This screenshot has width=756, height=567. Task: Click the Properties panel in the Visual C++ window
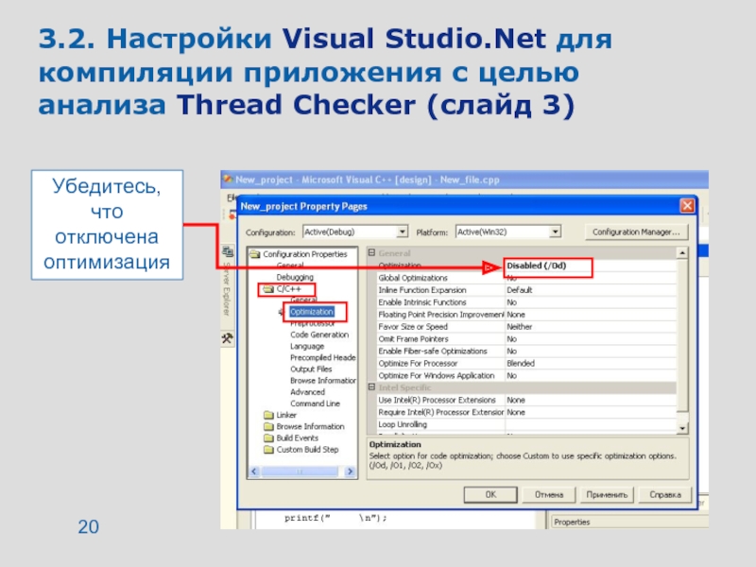[x=629, y=522]
